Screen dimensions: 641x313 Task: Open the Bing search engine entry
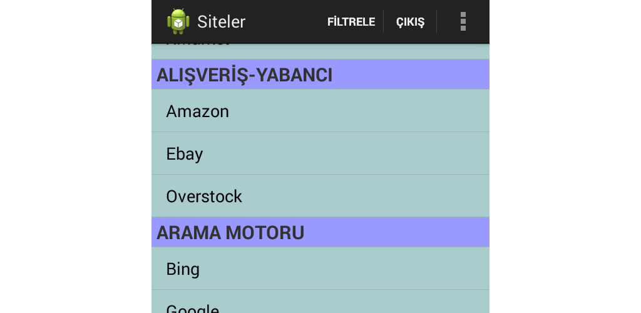click(x=320, y=269)
